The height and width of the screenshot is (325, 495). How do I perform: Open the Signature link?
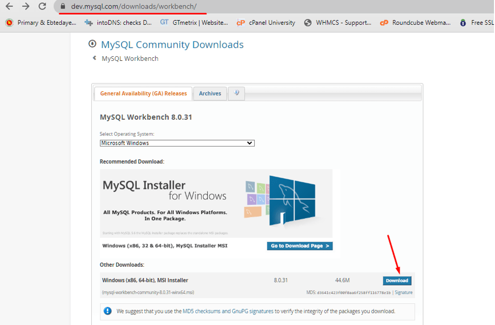click(x=403, y=293)
